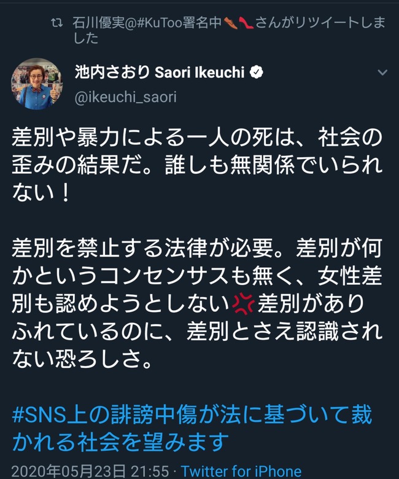Click the tweet's first paragraph about 差別や暴力
Image resolution: width=399 pixels, height=479 pixels.
click(197, 165)
